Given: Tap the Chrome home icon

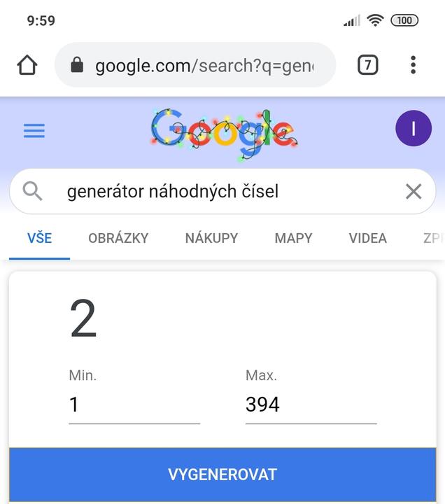Looking at the screenshot, I should tap(27, 65).
